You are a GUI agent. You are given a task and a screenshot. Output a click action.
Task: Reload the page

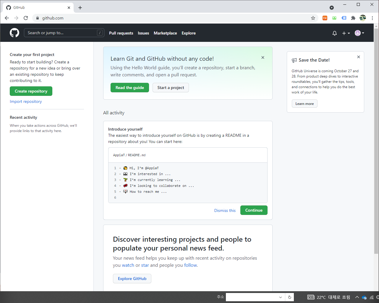click(x=26, y=18)
